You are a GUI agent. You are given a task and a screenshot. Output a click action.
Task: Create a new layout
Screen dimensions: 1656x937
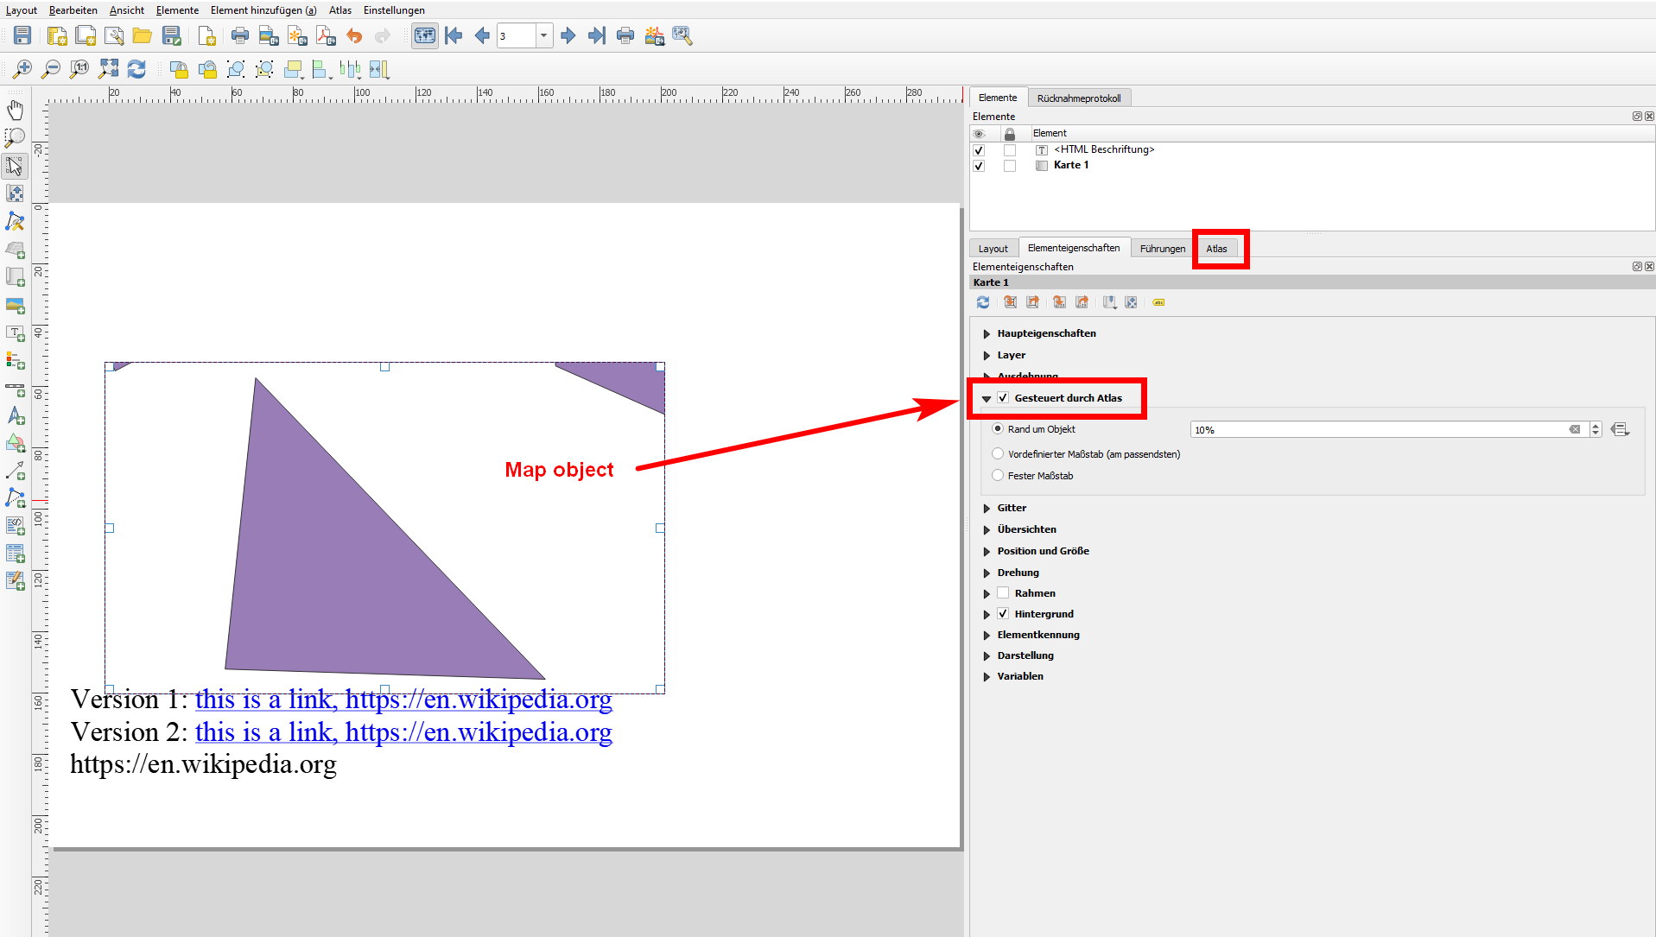[57, 35]
